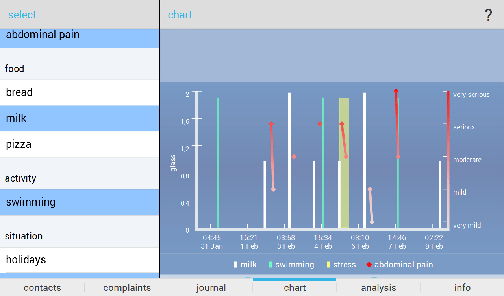Viewport: 504px width, 296px height.
Task: Switch to the contacts tab
Action: point(42,287)
